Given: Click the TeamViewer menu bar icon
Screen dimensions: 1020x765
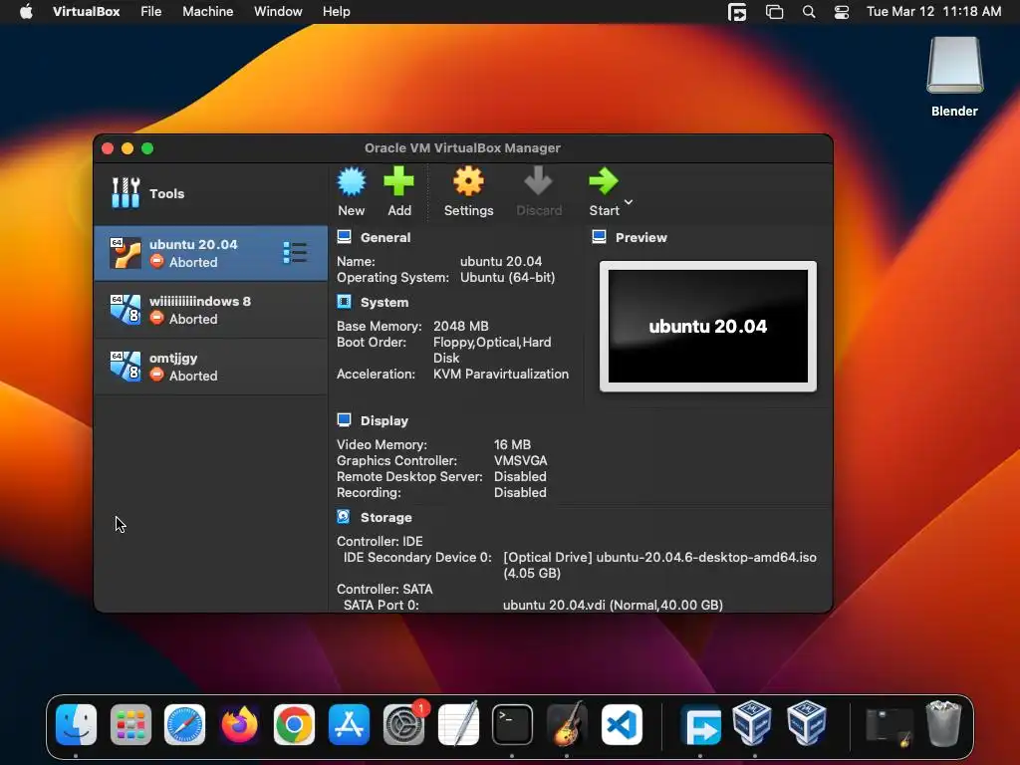Looking at the screenshot, I should click(x=737, y=12).
